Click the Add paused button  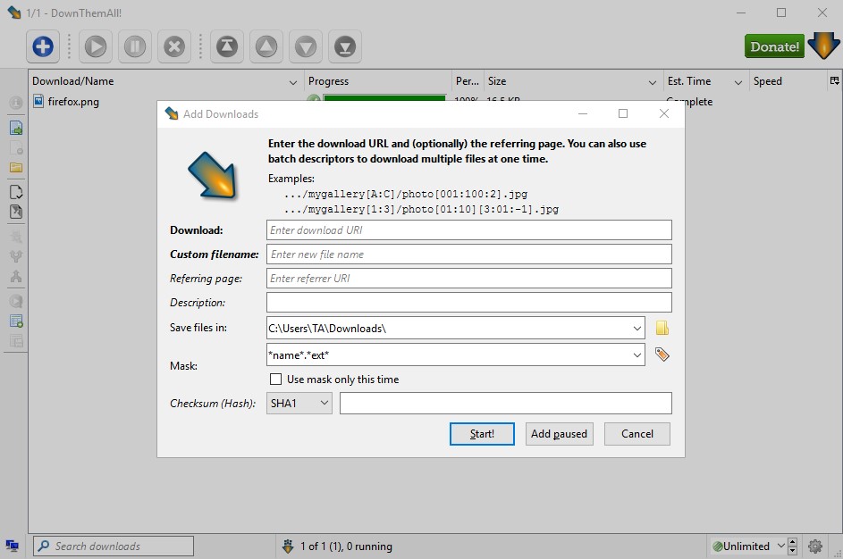[559, 434]
